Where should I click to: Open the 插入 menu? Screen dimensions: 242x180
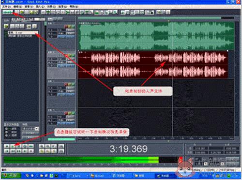[40, 7]
